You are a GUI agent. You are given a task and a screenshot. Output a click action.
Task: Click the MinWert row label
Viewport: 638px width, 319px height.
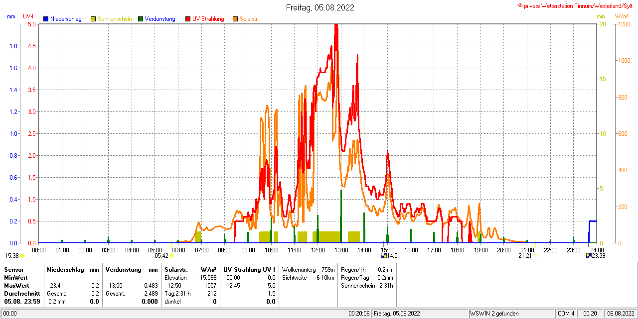pos(16,277)
